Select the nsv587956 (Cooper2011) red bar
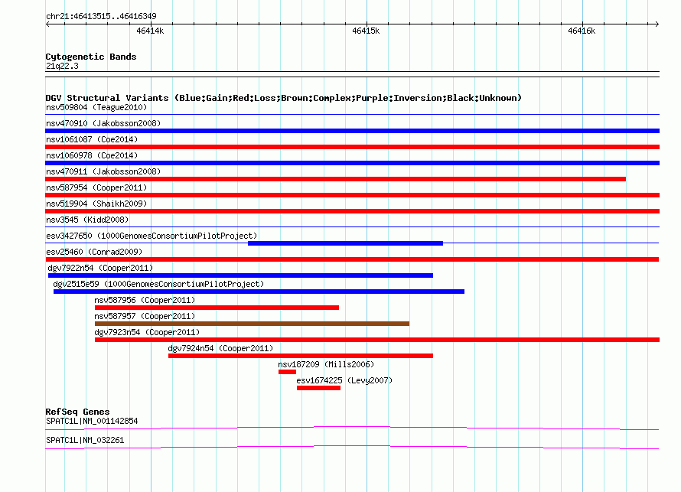This screenshot has height=492, width=681. (x=217, y=308)
